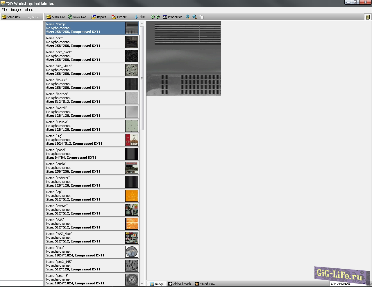Screen dimensions: 372x287
Task: Click the Open TXD toolbar button
Action: [x=56, y=17]
